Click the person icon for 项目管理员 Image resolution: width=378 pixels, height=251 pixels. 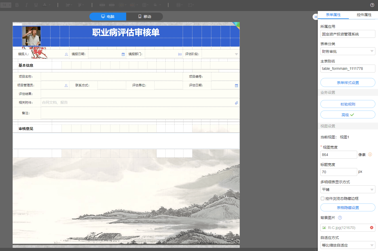(66, 86)
